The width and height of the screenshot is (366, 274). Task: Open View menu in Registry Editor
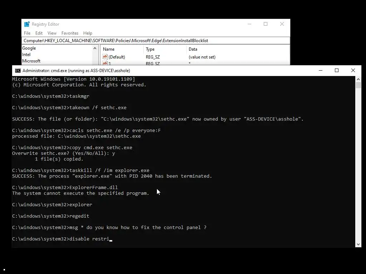pos(52,33)
